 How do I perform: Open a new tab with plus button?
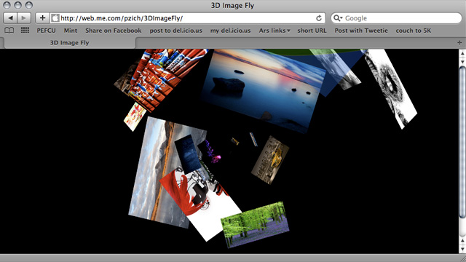coord(459,43)
